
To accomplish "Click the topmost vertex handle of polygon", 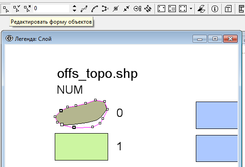I will pos(96,100).
